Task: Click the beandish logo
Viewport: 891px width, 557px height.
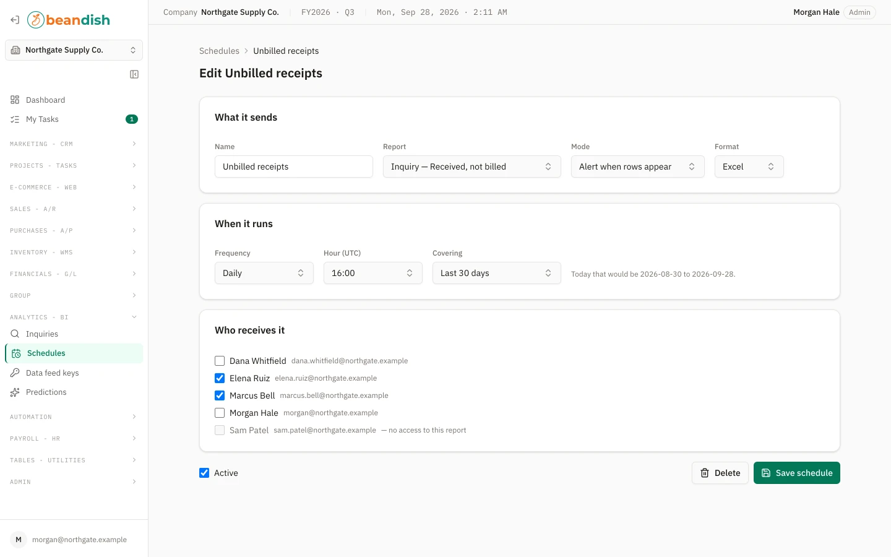Action: click(69, 20)
